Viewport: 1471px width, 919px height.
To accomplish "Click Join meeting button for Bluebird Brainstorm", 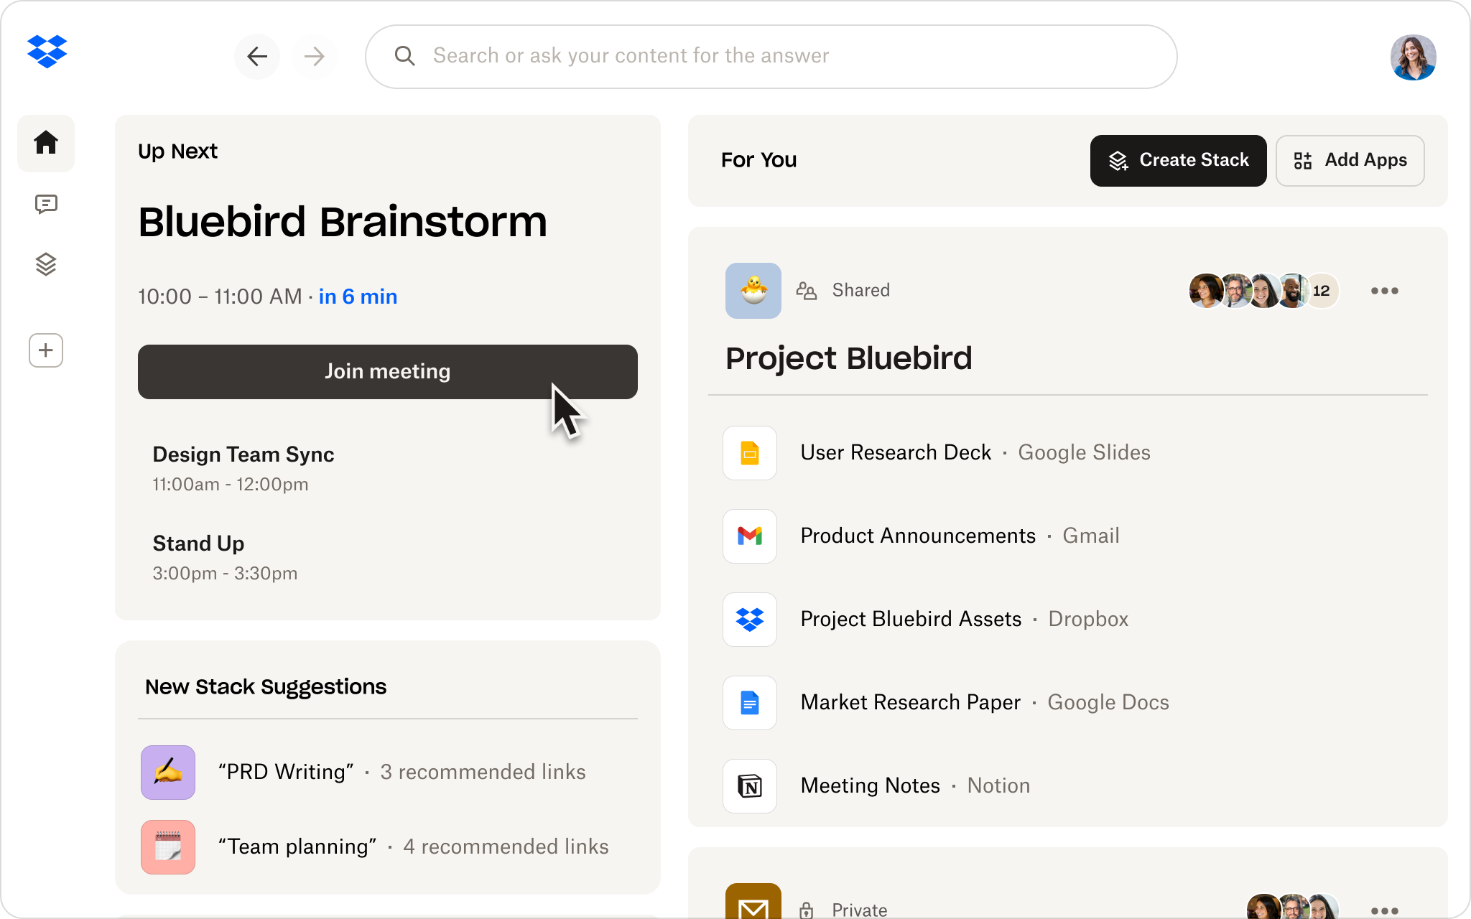I will coord(386,372).
